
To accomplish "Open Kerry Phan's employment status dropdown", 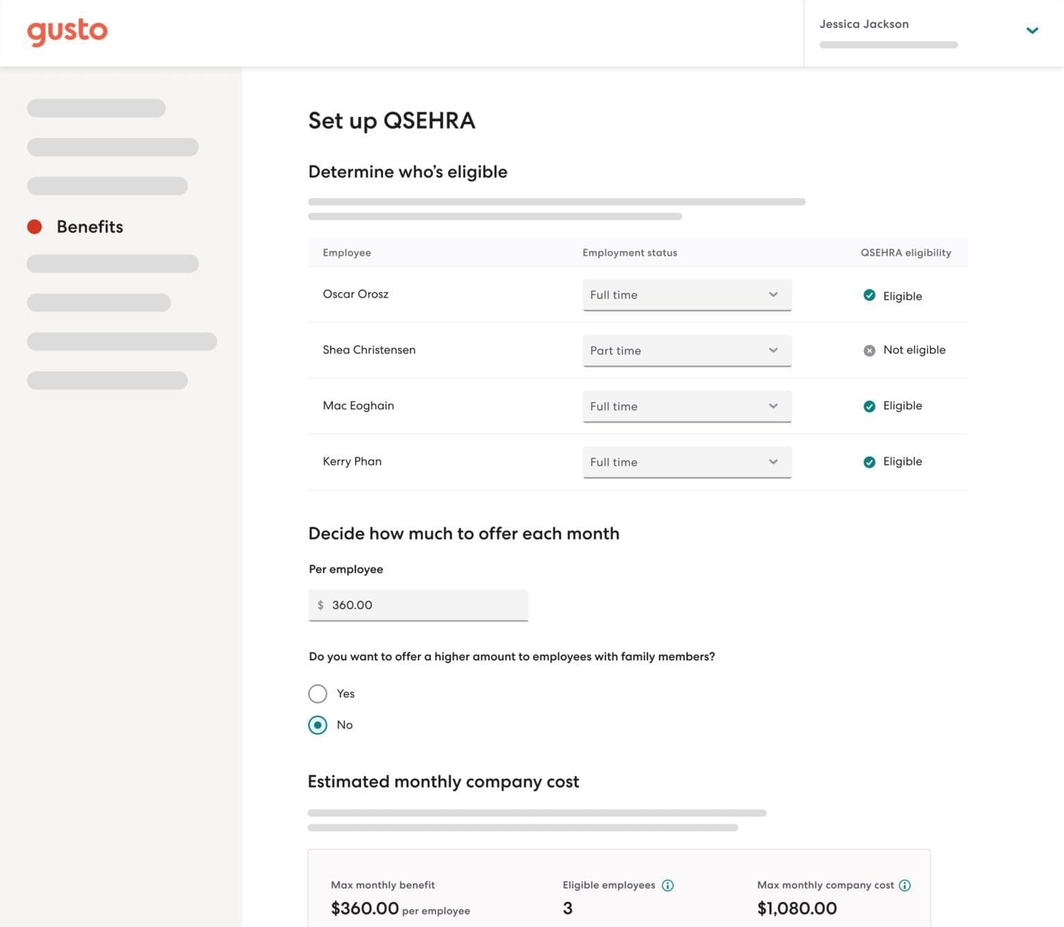I will [x=687, y=461].
